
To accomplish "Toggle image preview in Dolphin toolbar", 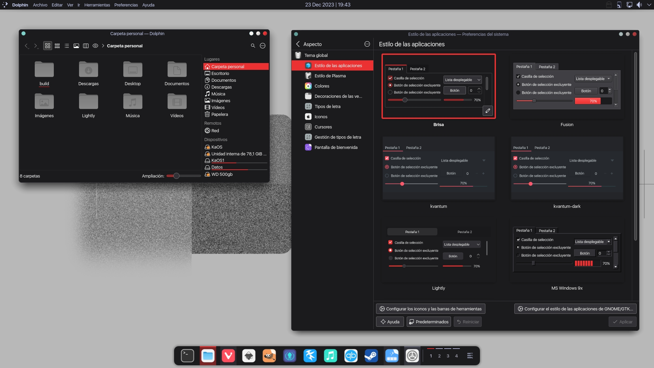I will [x=76, y=46].
